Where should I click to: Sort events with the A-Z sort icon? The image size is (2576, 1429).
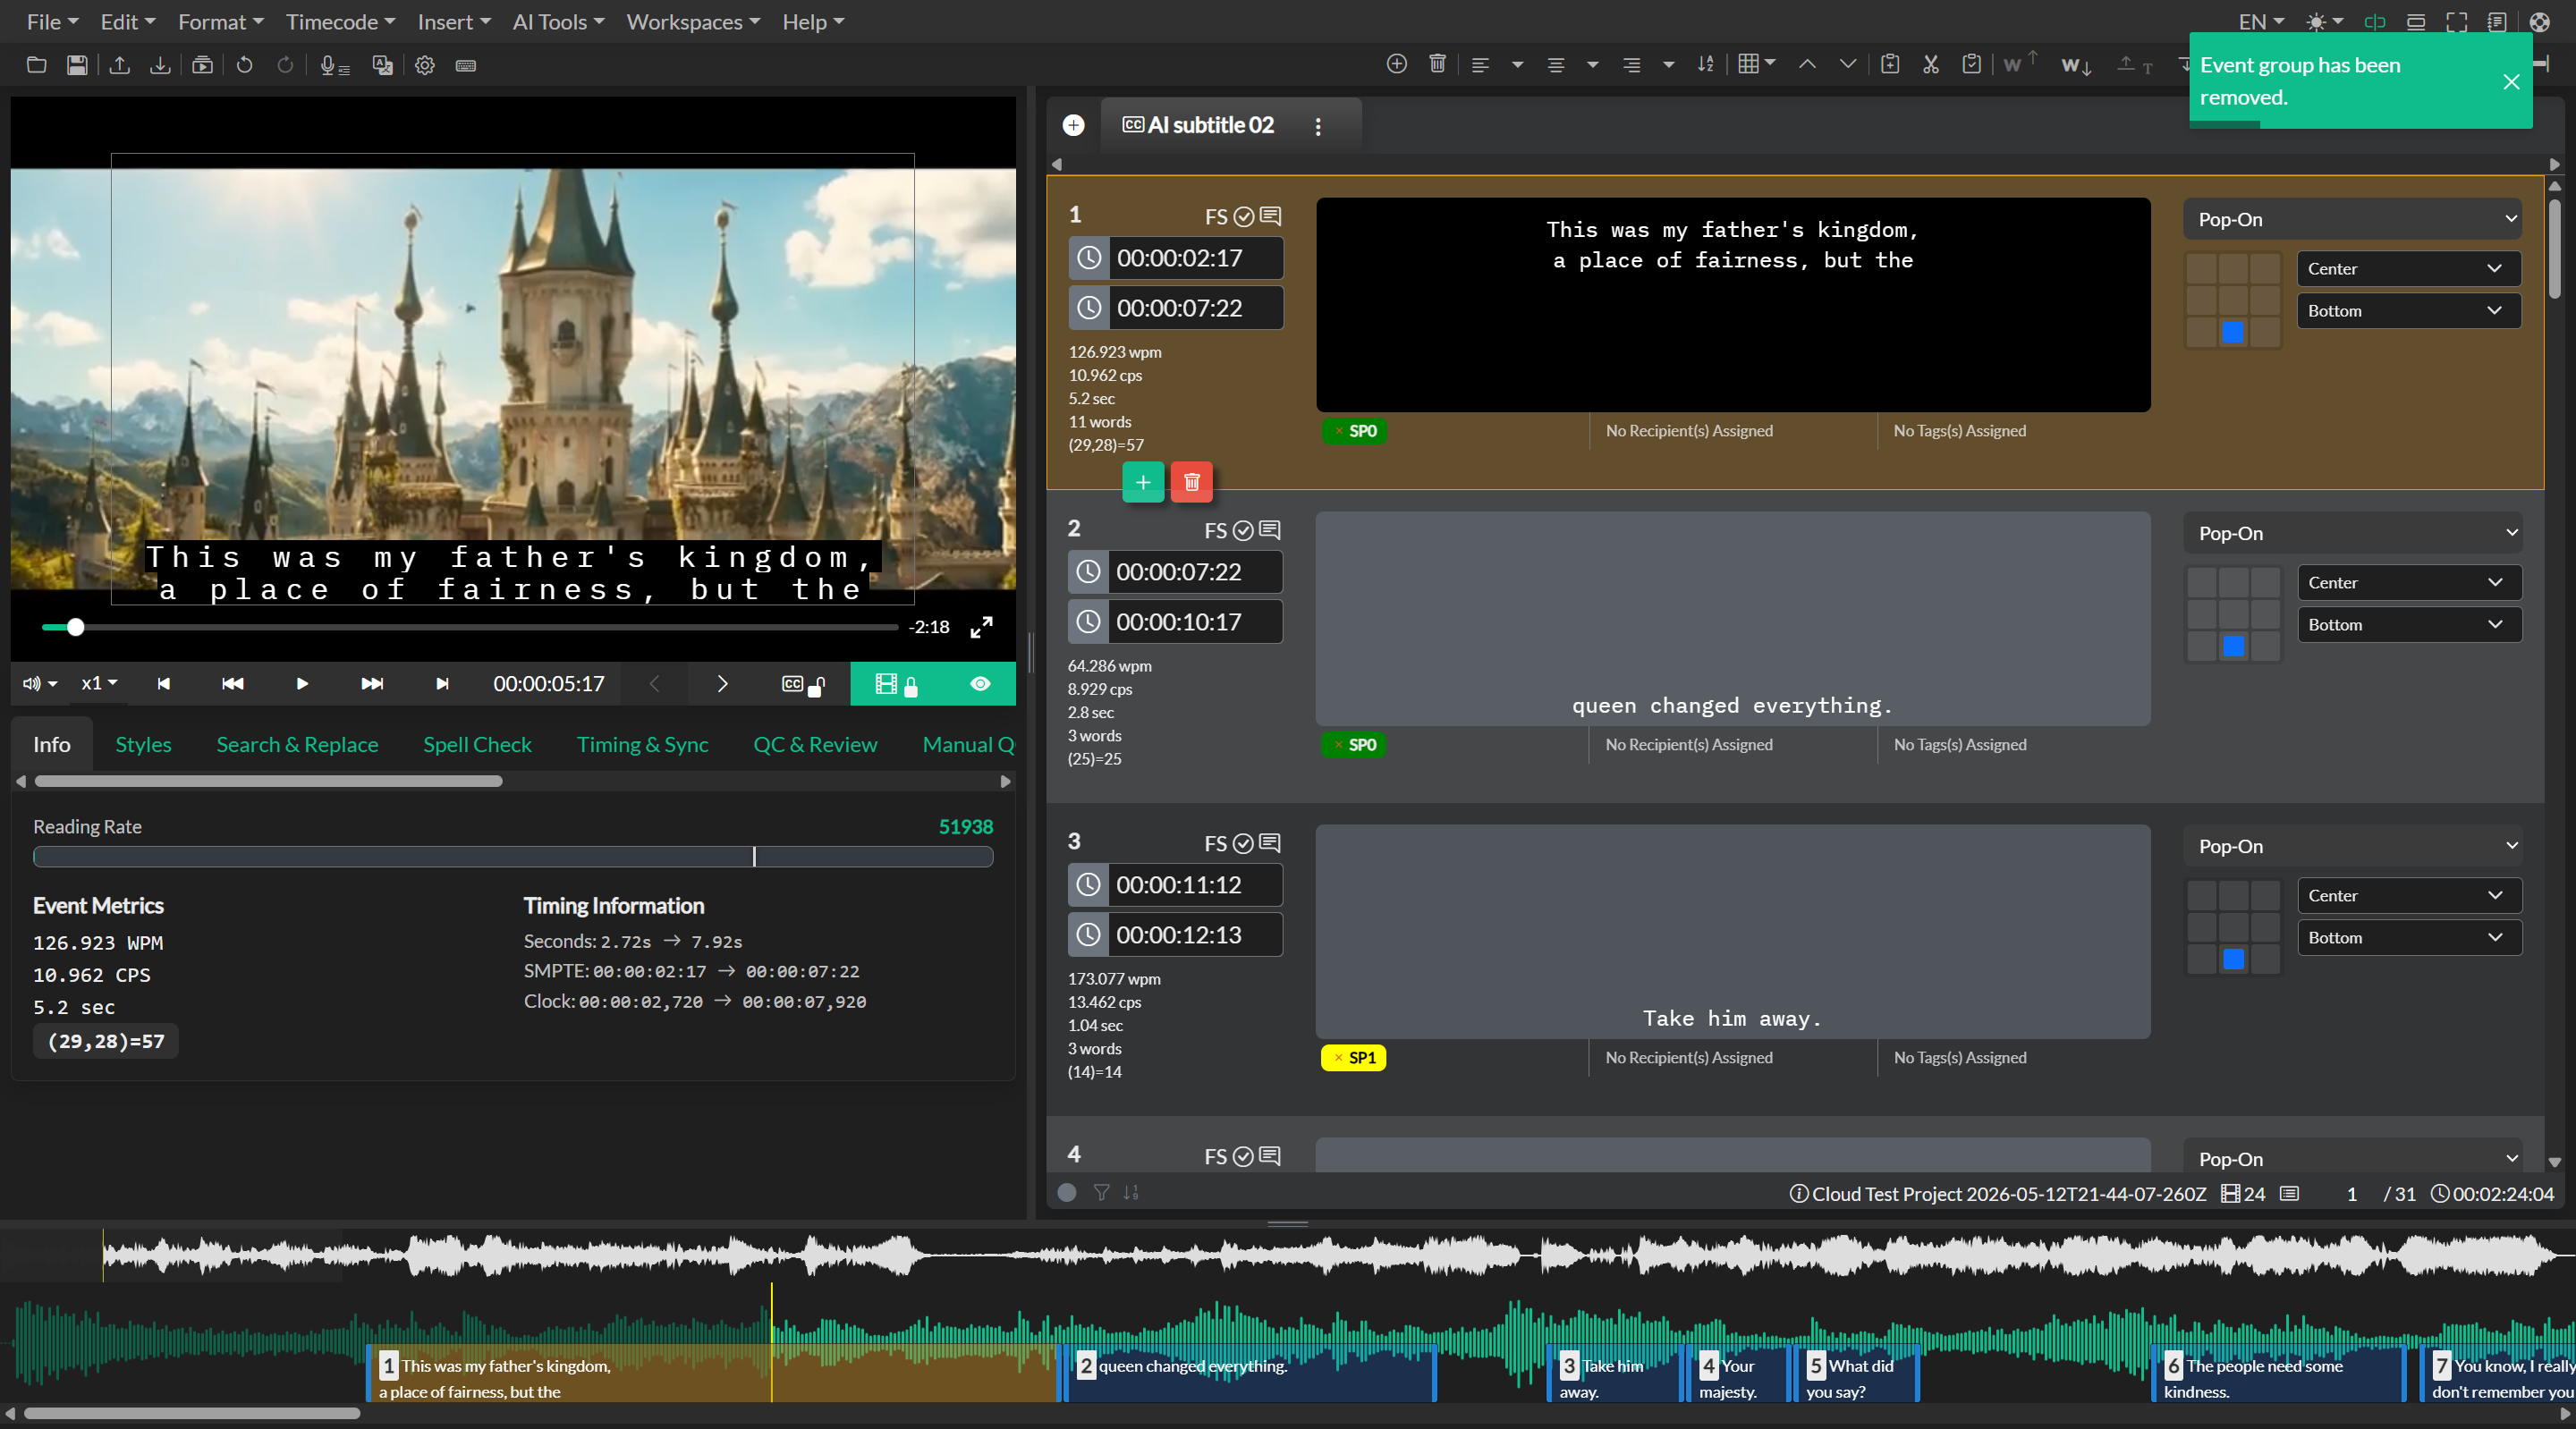tap(1706, 64)
